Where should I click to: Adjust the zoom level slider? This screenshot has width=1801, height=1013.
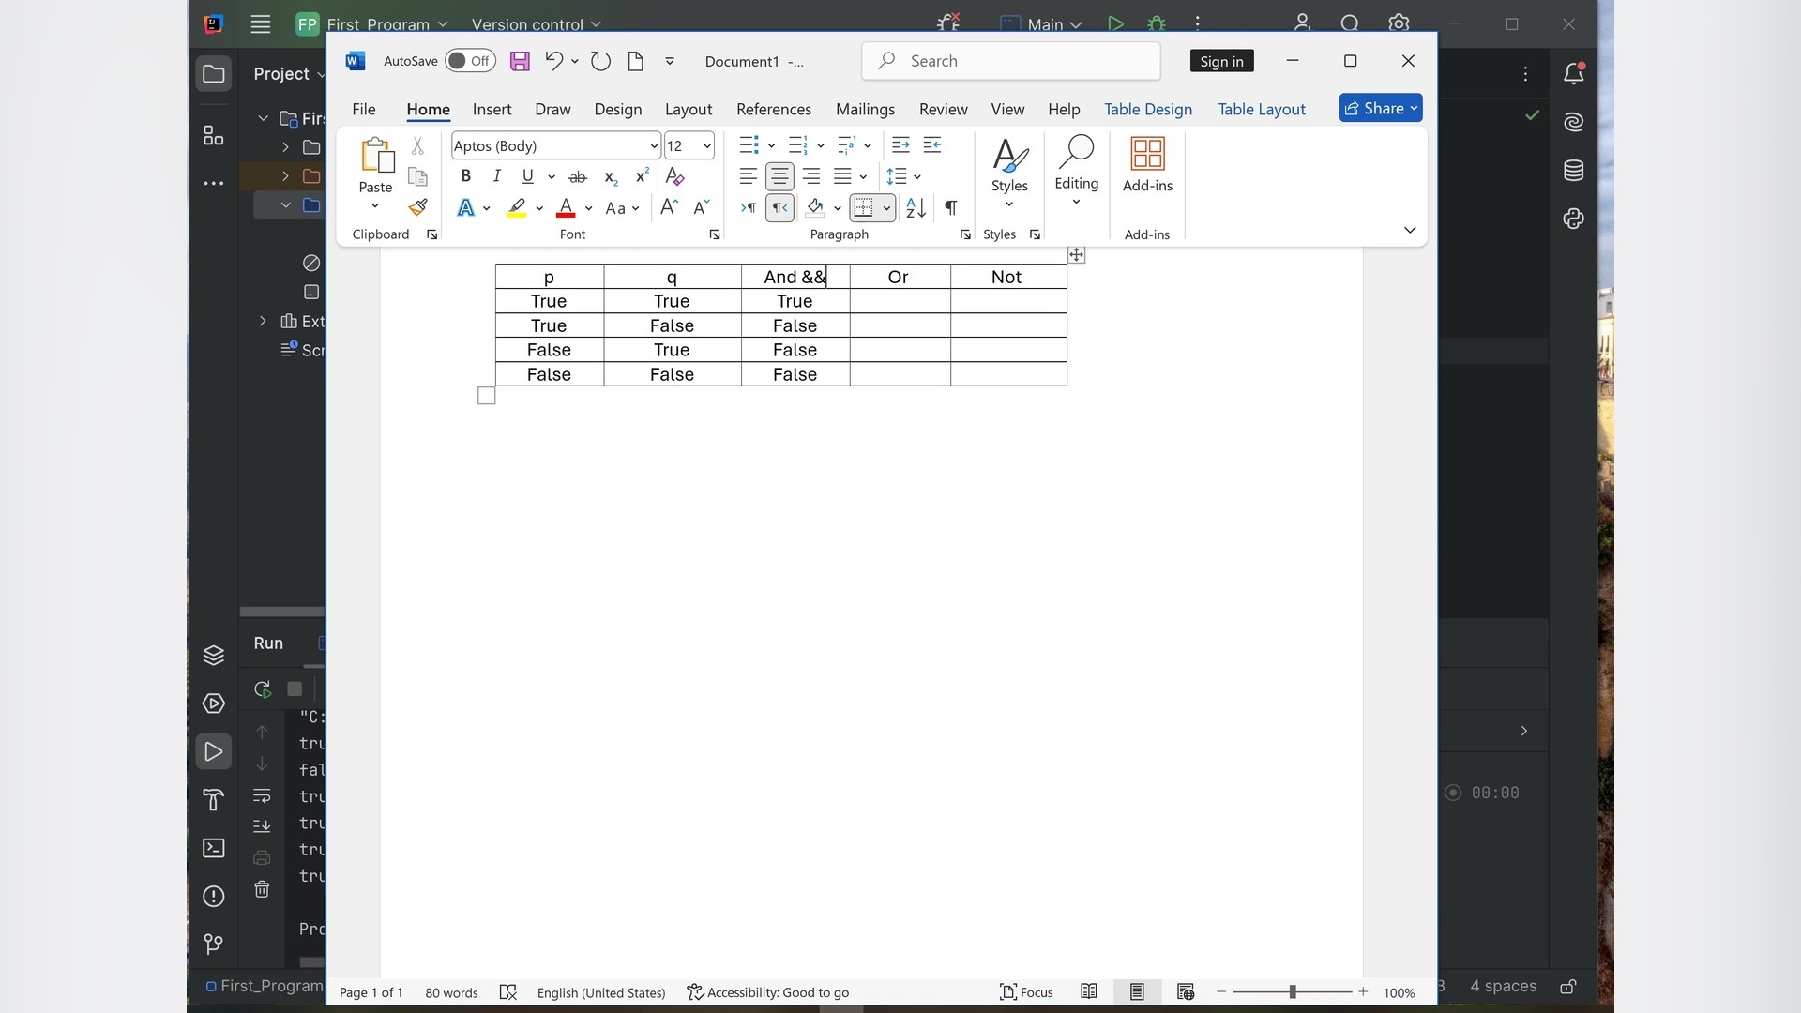1293,991
